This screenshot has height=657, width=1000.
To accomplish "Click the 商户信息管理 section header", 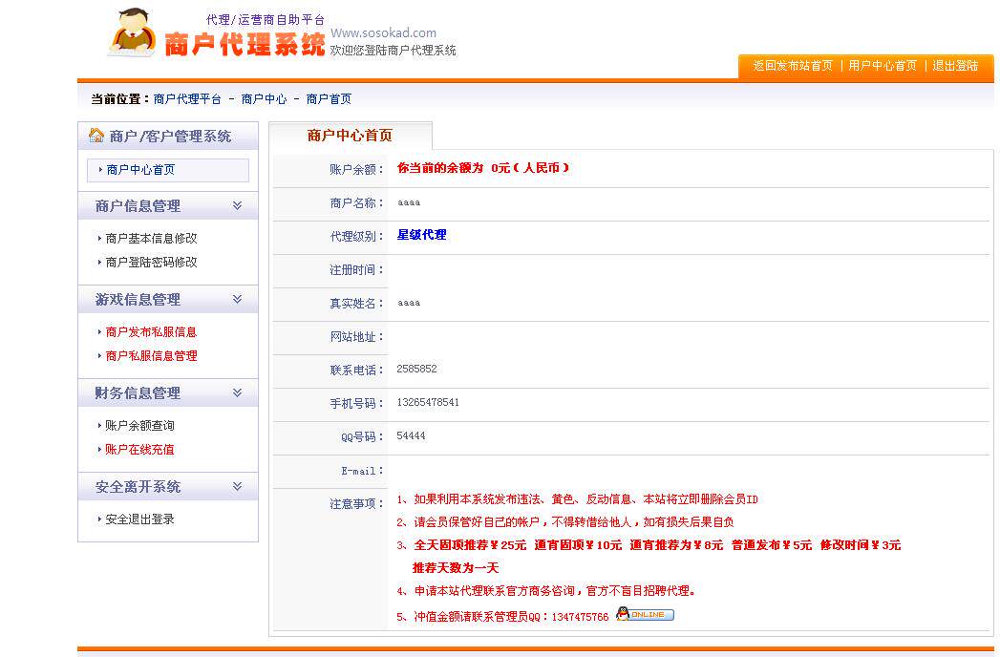I will (x=168, y=206).
